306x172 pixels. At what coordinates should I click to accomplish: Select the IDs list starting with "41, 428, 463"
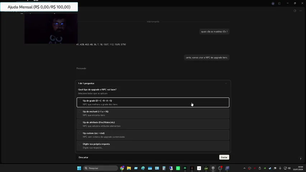[x=101, y=44]
